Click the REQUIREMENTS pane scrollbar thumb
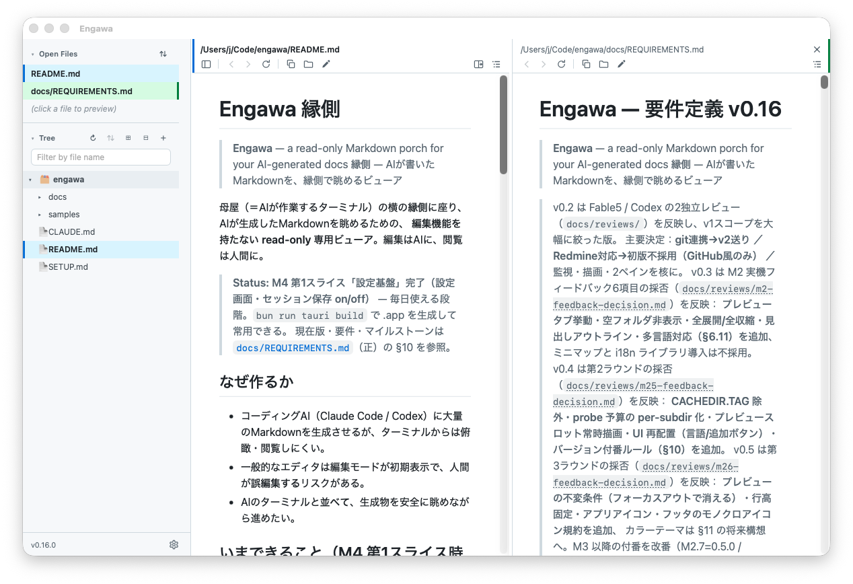 click(824, 82)
